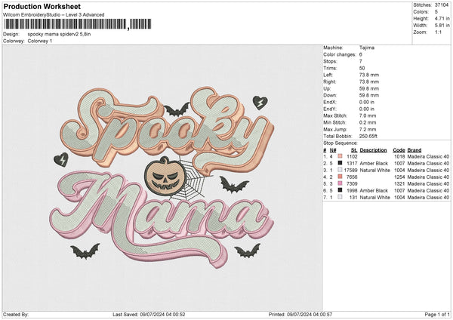The height and width of the screenshot is (320, 453).
Task: Click 'Madeira Classic 40' brand in stop row 1
Action: coord(428,156)
